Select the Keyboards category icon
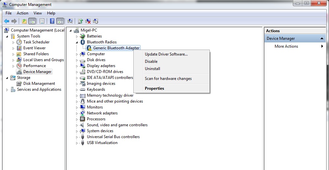The image size is (329, 170). coord(83,89)
